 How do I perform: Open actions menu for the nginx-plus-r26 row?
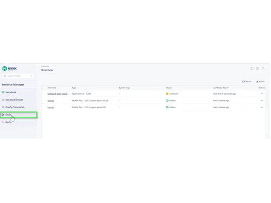tap(262, 107)
